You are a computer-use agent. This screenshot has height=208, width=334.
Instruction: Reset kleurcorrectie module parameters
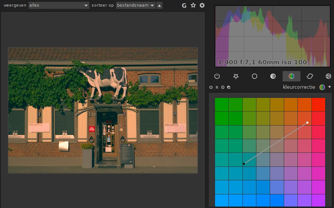(x=223, y=87)
